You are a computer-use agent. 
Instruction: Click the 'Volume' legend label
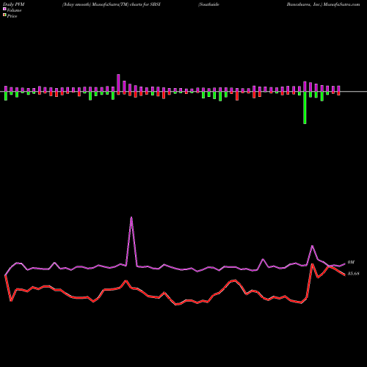pos(14,10)
